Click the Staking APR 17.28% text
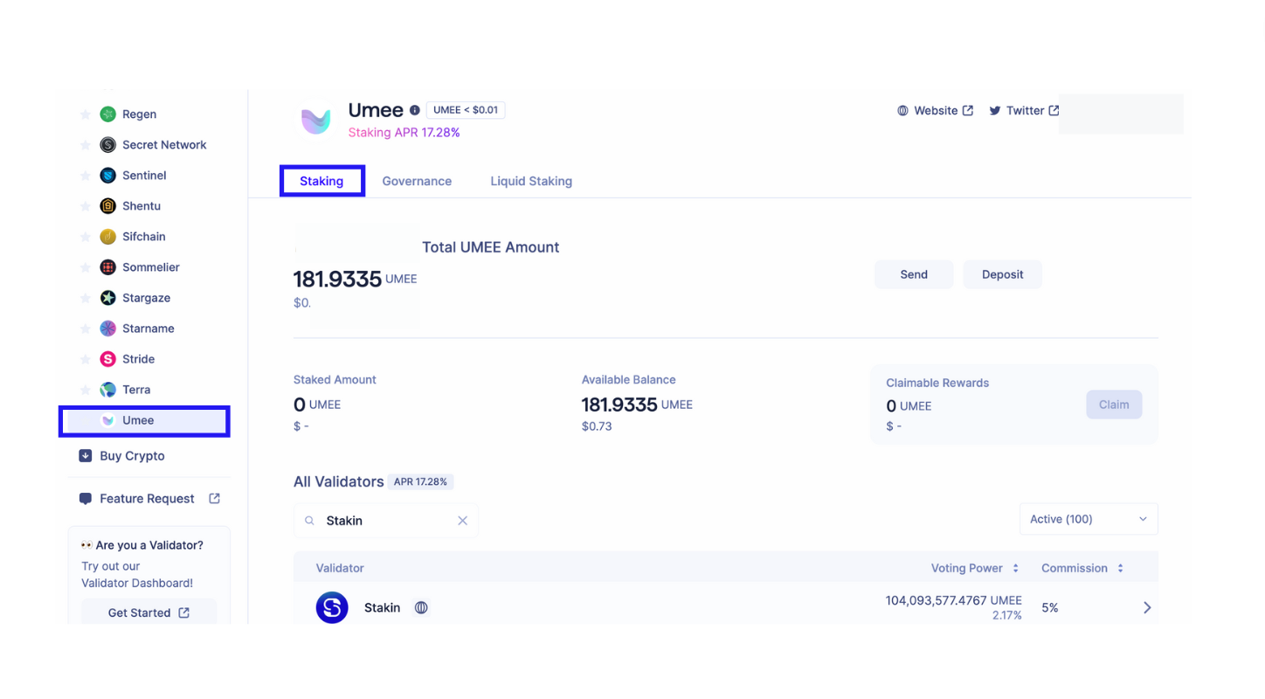Viewport: 1265px width, 699px height. point(404,133)
